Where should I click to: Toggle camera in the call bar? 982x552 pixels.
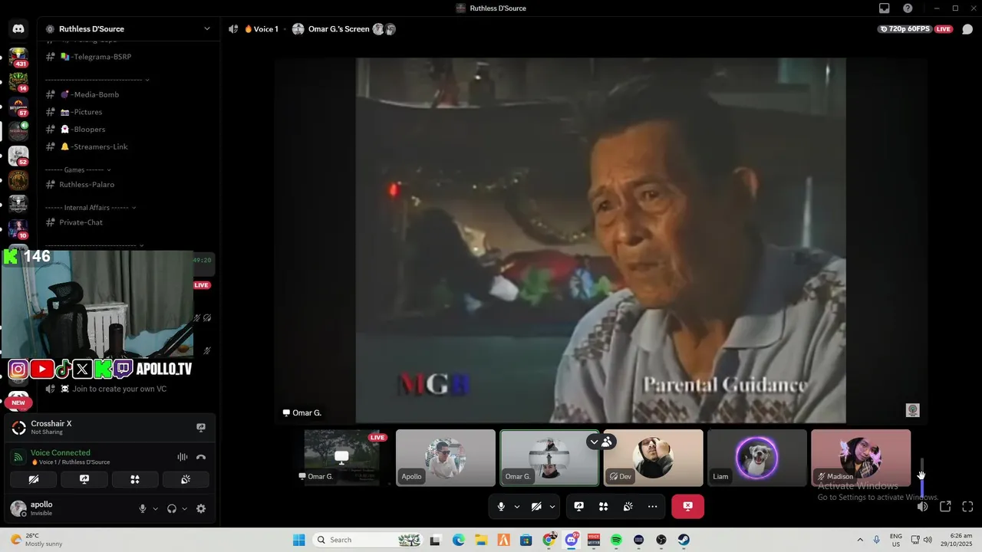pos(536,506)
